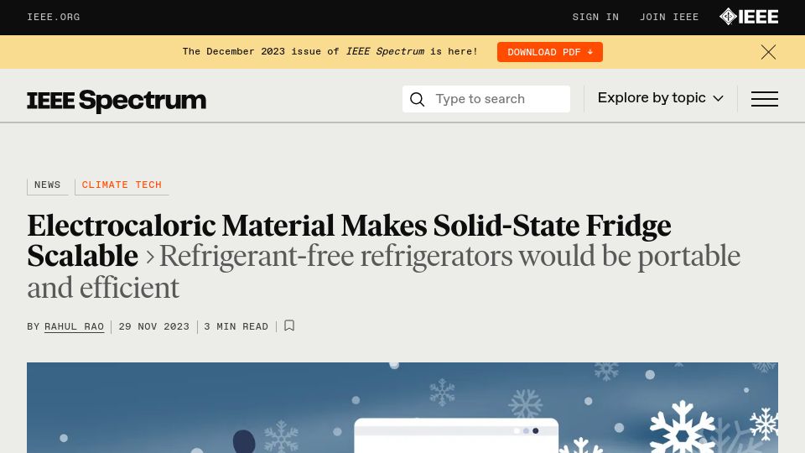Click the 29 Nov 2023 date
The image size is (805, 453).
pyautogui.click(x=154, y=326)
